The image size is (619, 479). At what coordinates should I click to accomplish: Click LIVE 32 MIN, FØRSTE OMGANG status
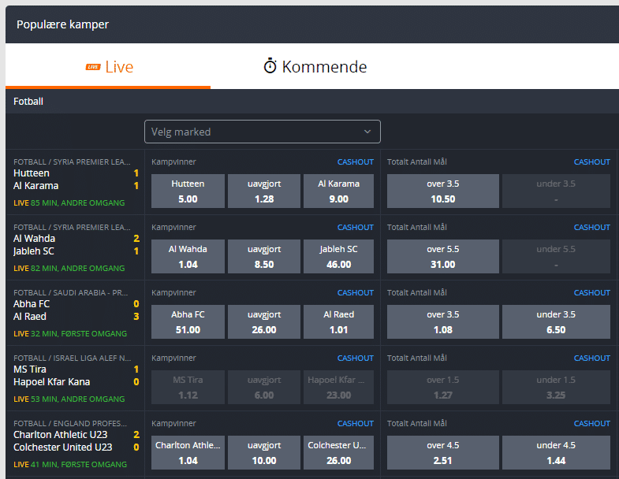70,334
